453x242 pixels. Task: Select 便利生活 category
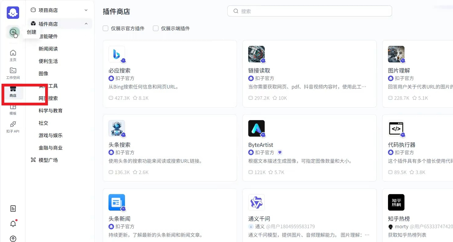coord(48,61)
